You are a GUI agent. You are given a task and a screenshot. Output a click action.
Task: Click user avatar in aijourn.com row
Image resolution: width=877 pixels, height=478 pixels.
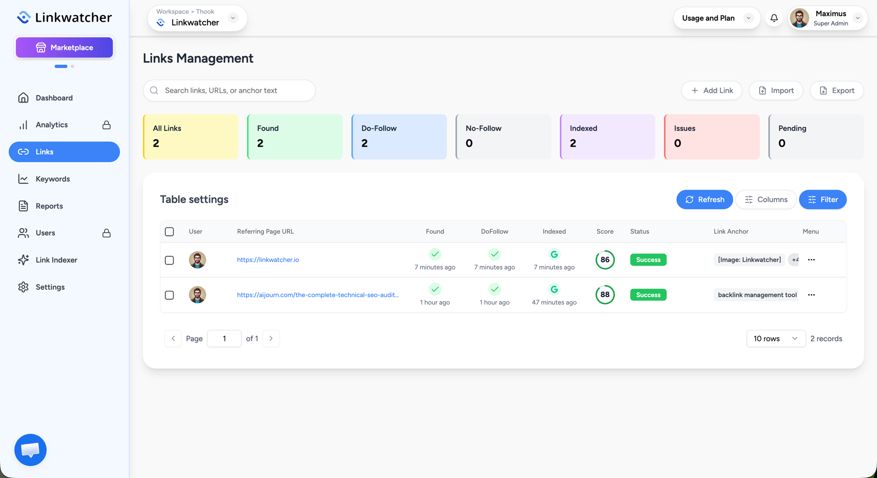[197, 295]
